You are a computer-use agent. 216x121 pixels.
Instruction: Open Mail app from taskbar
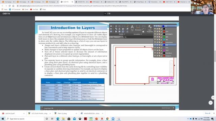(74, 119)
